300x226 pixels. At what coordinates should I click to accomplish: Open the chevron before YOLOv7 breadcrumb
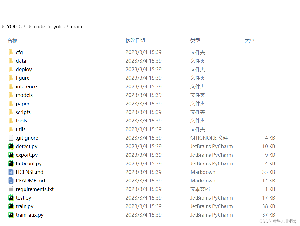tap(3, 26)
